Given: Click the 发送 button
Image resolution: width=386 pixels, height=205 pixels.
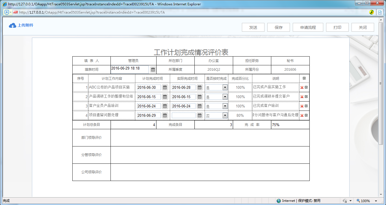Looking at the screenshot, I should coord(253,27).
